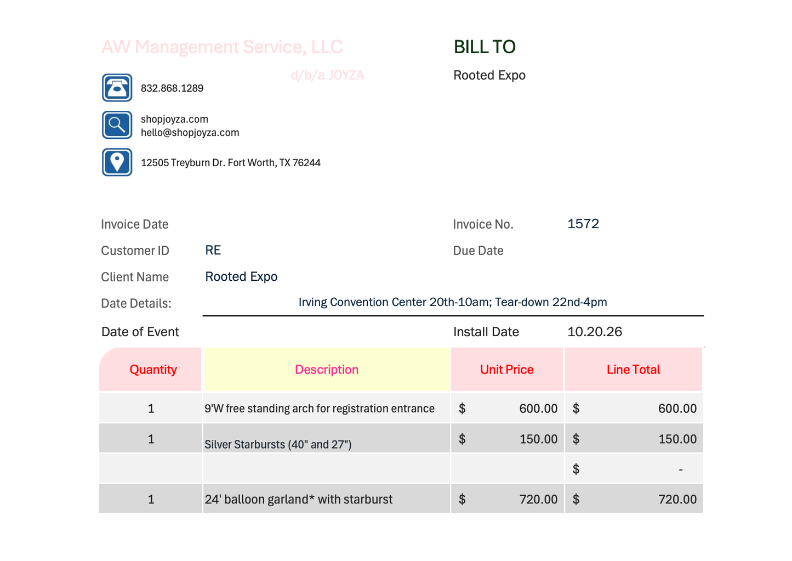Click the BILL TO heading
The width and height of the screenshot is (792, 561).
pyautogui.click(x=485, y=47)
